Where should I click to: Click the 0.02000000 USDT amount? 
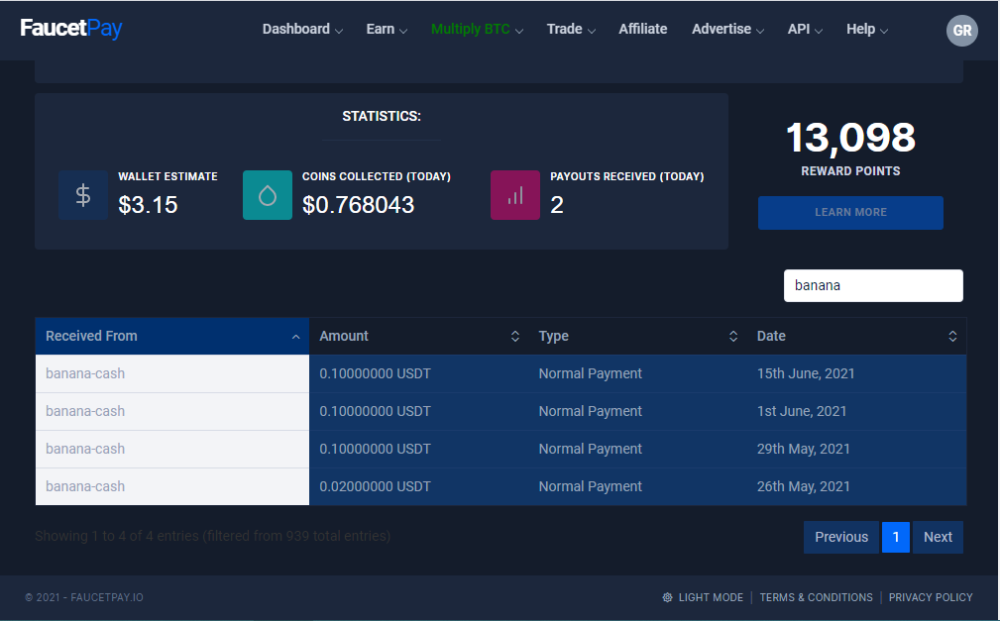click(x=375, y=486)
